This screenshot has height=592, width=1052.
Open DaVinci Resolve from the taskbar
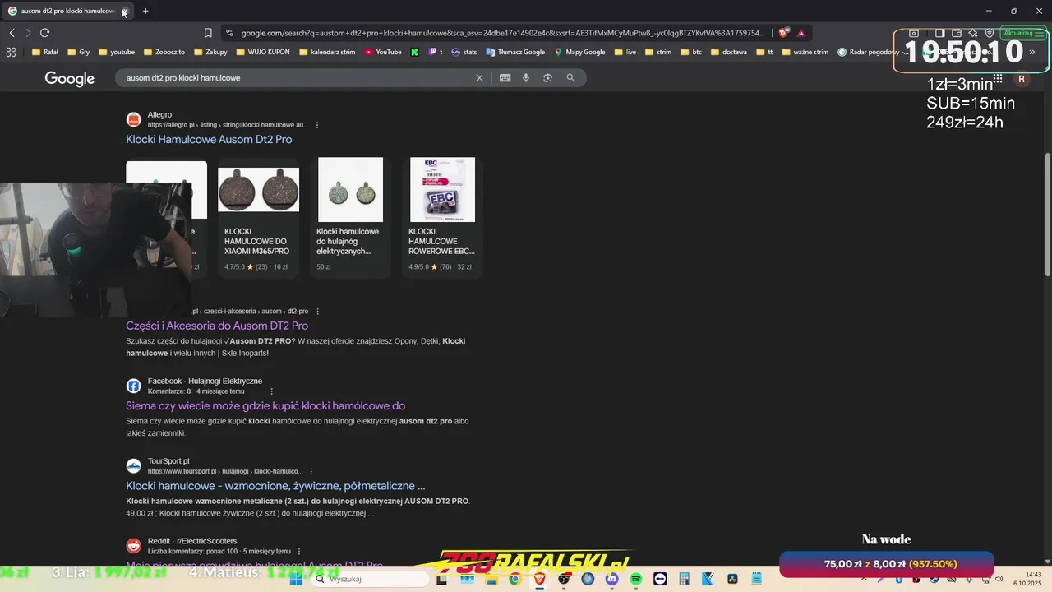(732, 579)
